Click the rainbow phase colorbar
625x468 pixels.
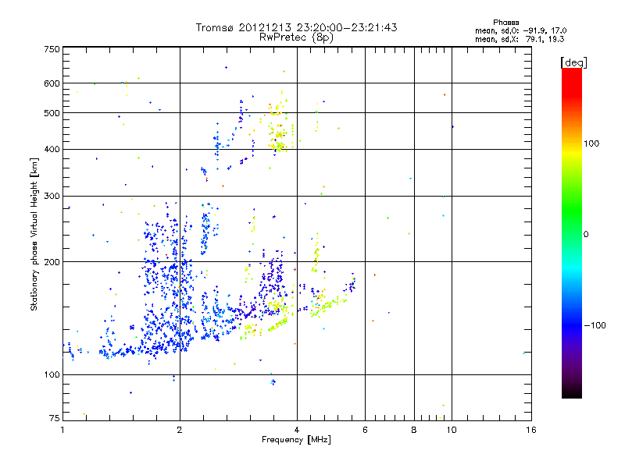coord(572,232)
